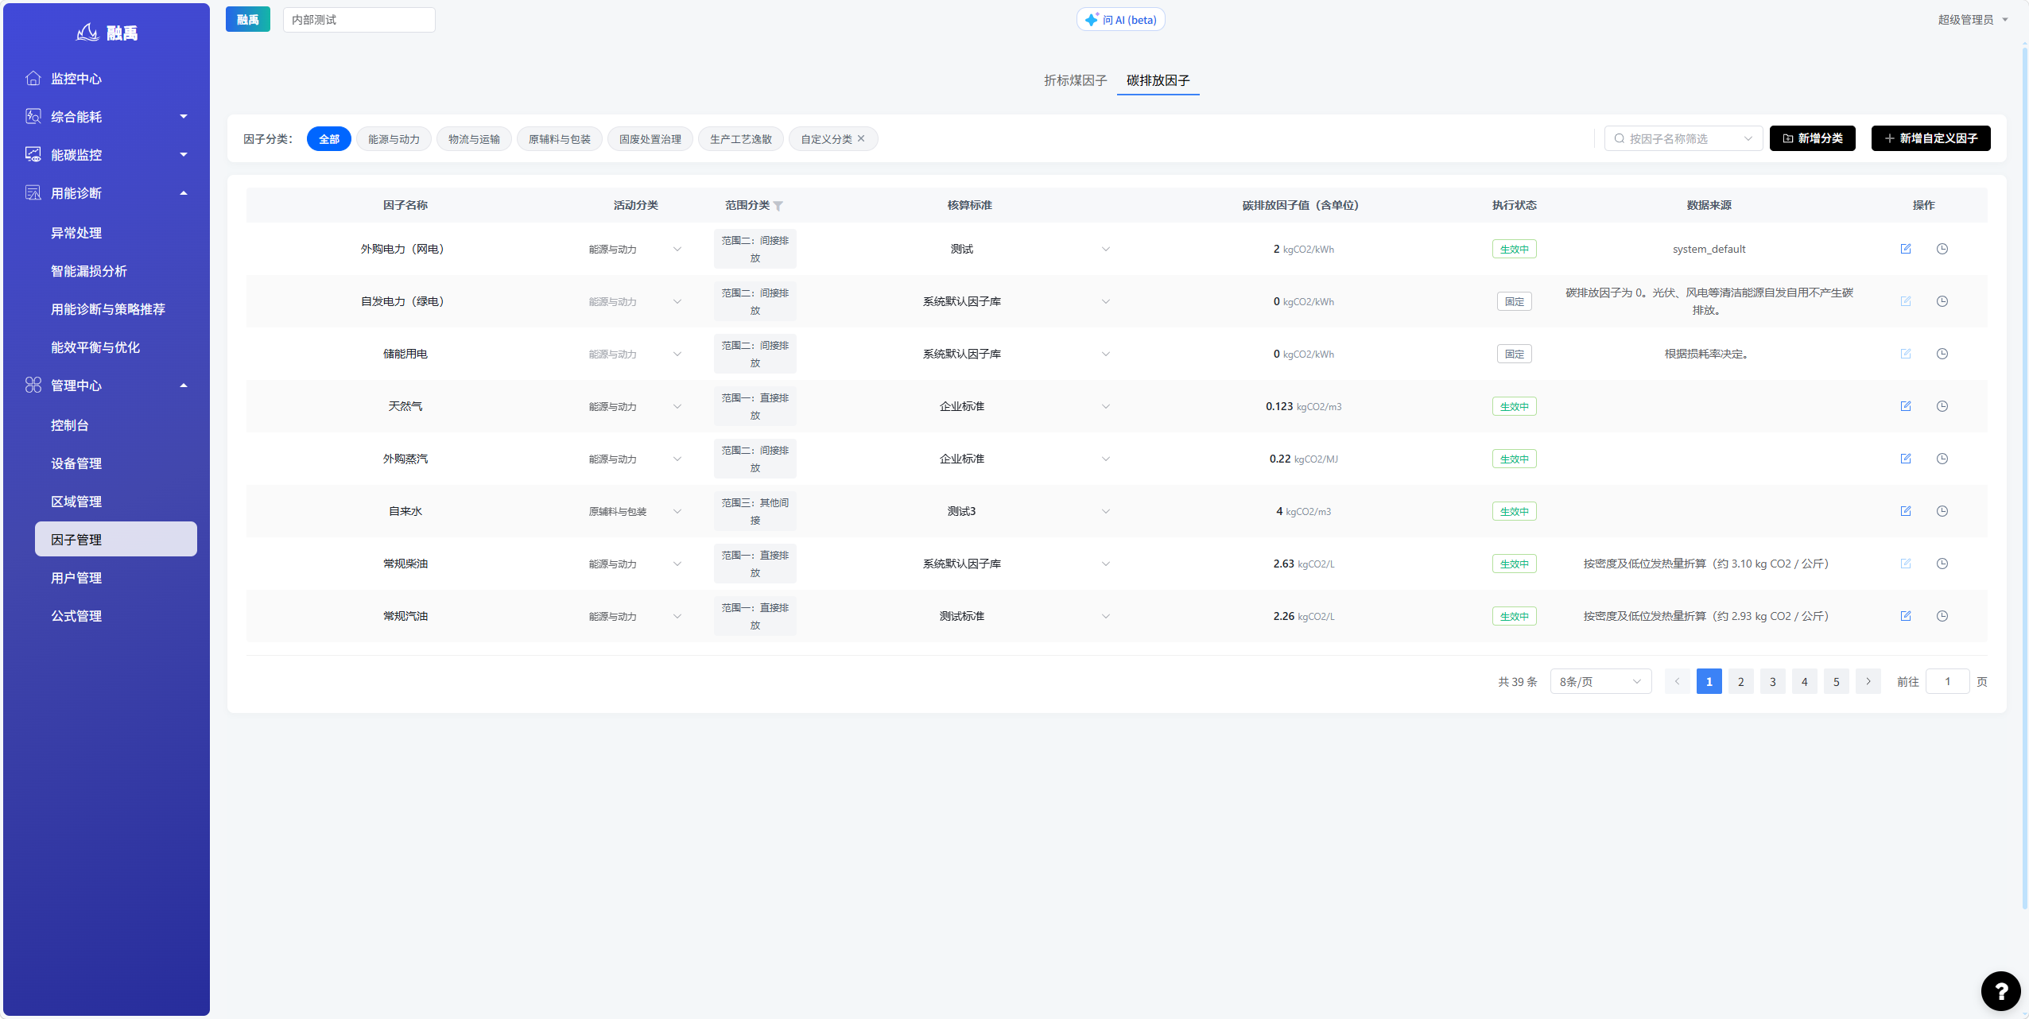View history clock icon for 常规汽油 row
Viewport: 2029px width, 1019px height.
click(x=1942, y=616)
